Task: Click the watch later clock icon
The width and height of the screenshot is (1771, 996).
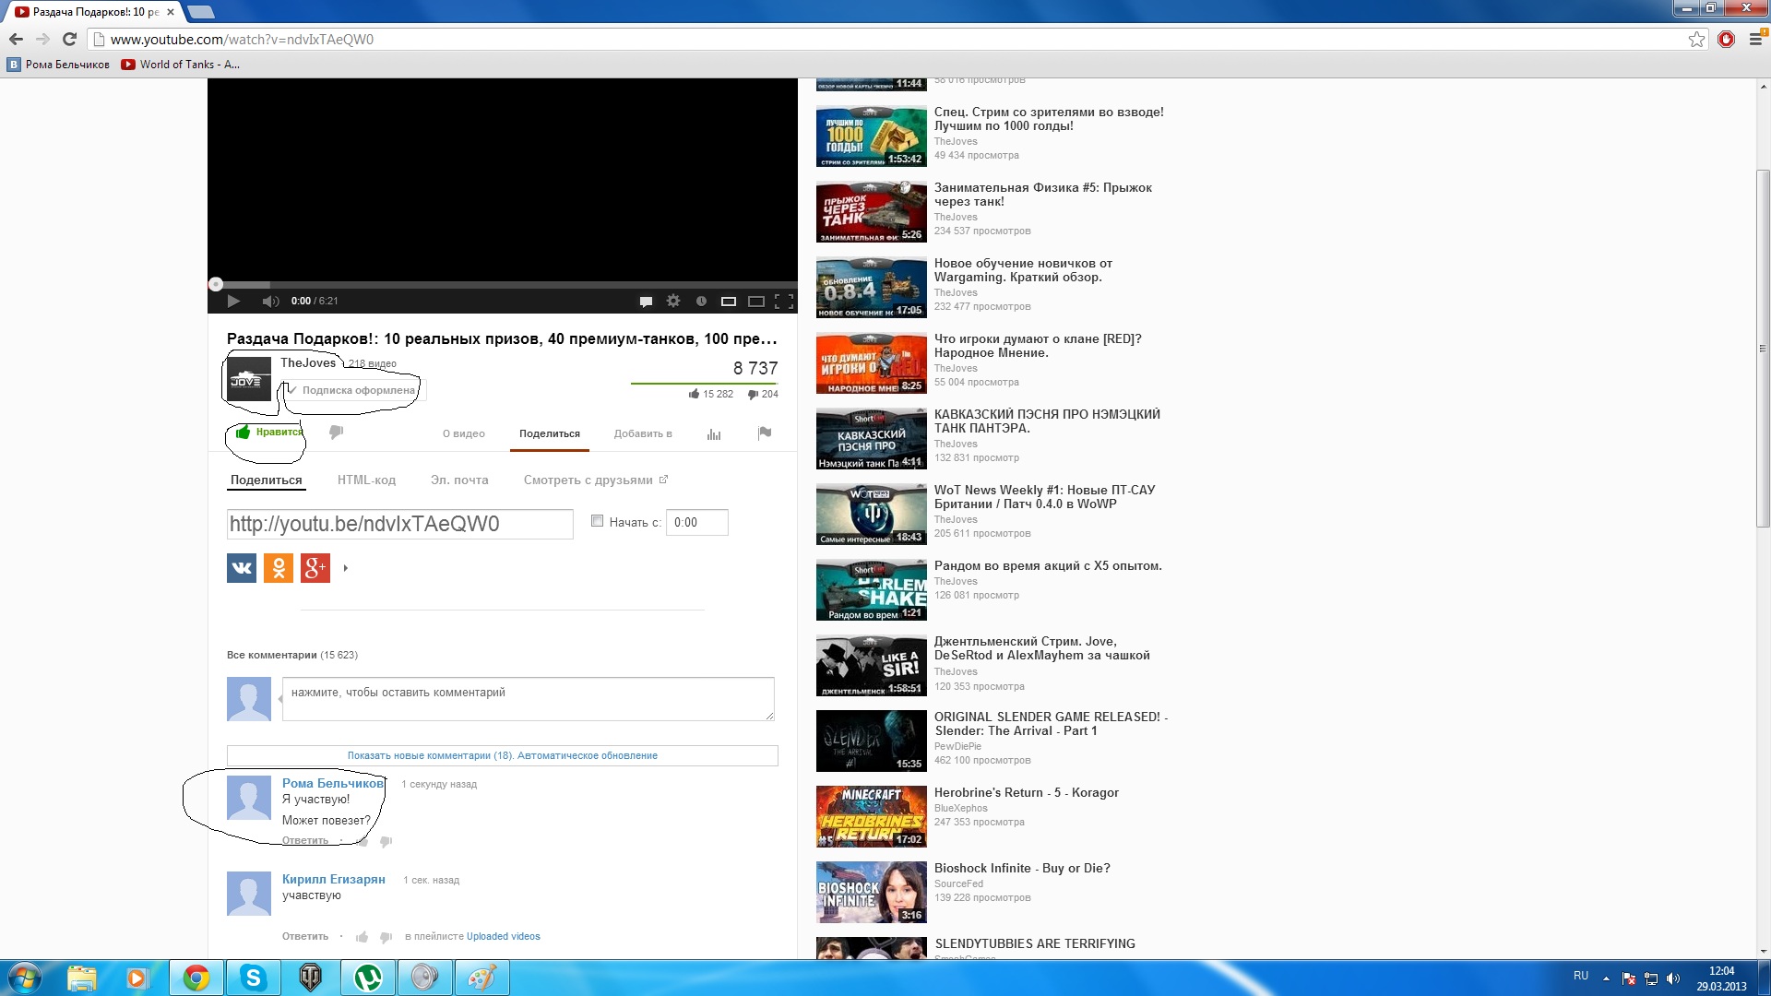Action: tap(701, 301)
